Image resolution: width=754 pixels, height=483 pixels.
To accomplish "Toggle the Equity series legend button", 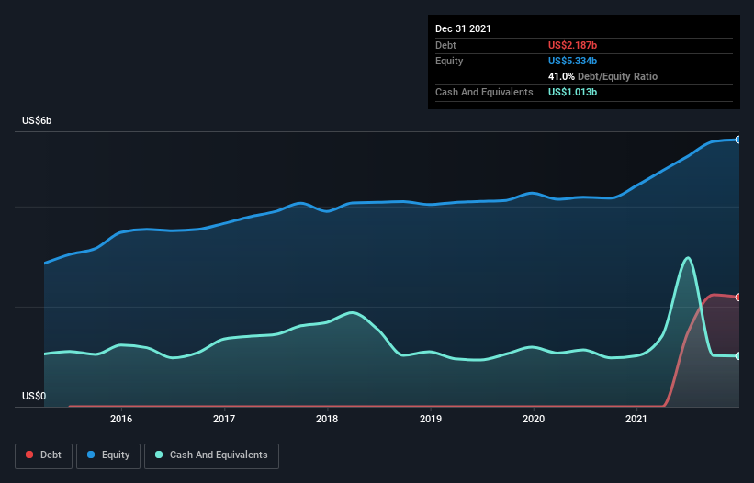I will [x=108, y=455].
